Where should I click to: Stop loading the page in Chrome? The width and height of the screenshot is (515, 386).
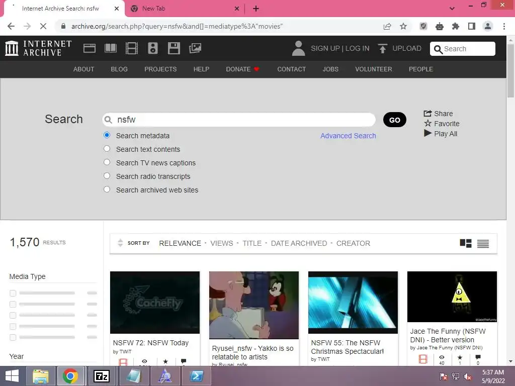click(x=43, y=26)
